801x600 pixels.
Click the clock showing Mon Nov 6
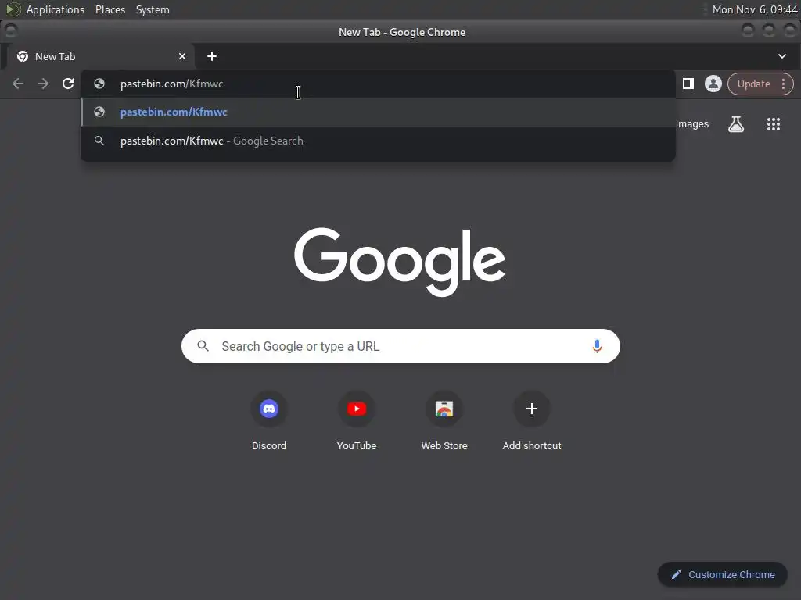tap(755, 9)
